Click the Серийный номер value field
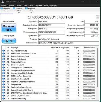Screen dimensions: 101x102 point(52,25)
